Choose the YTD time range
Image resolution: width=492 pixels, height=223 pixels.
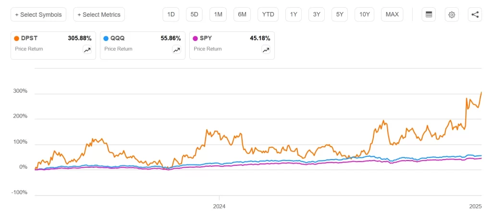point(268,14)
